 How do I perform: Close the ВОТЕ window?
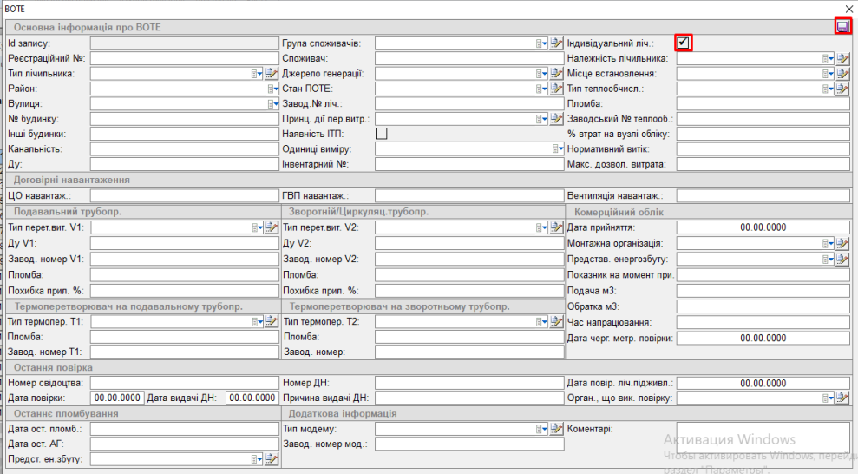click(848, 7)
